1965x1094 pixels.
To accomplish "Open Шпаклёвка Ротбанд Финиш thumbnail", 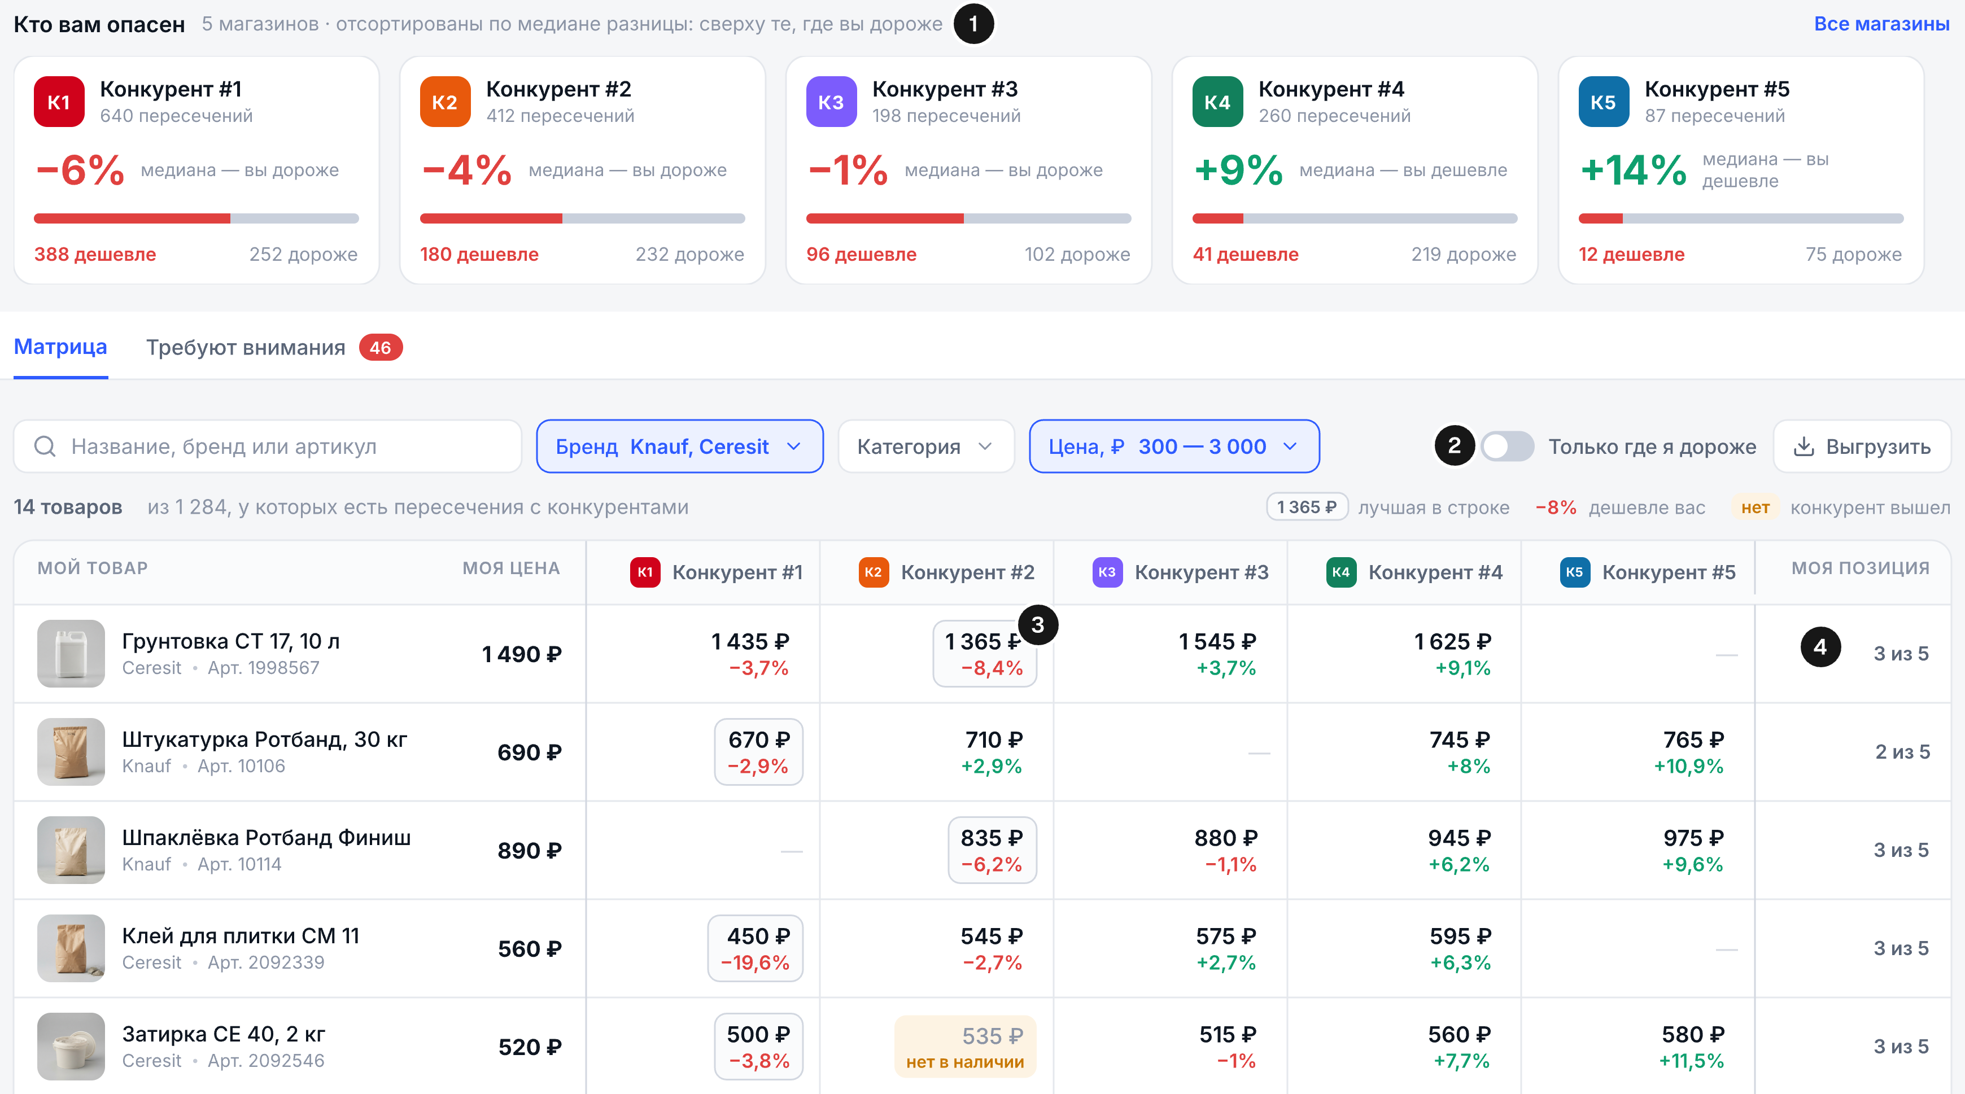I will click(71, 851).
